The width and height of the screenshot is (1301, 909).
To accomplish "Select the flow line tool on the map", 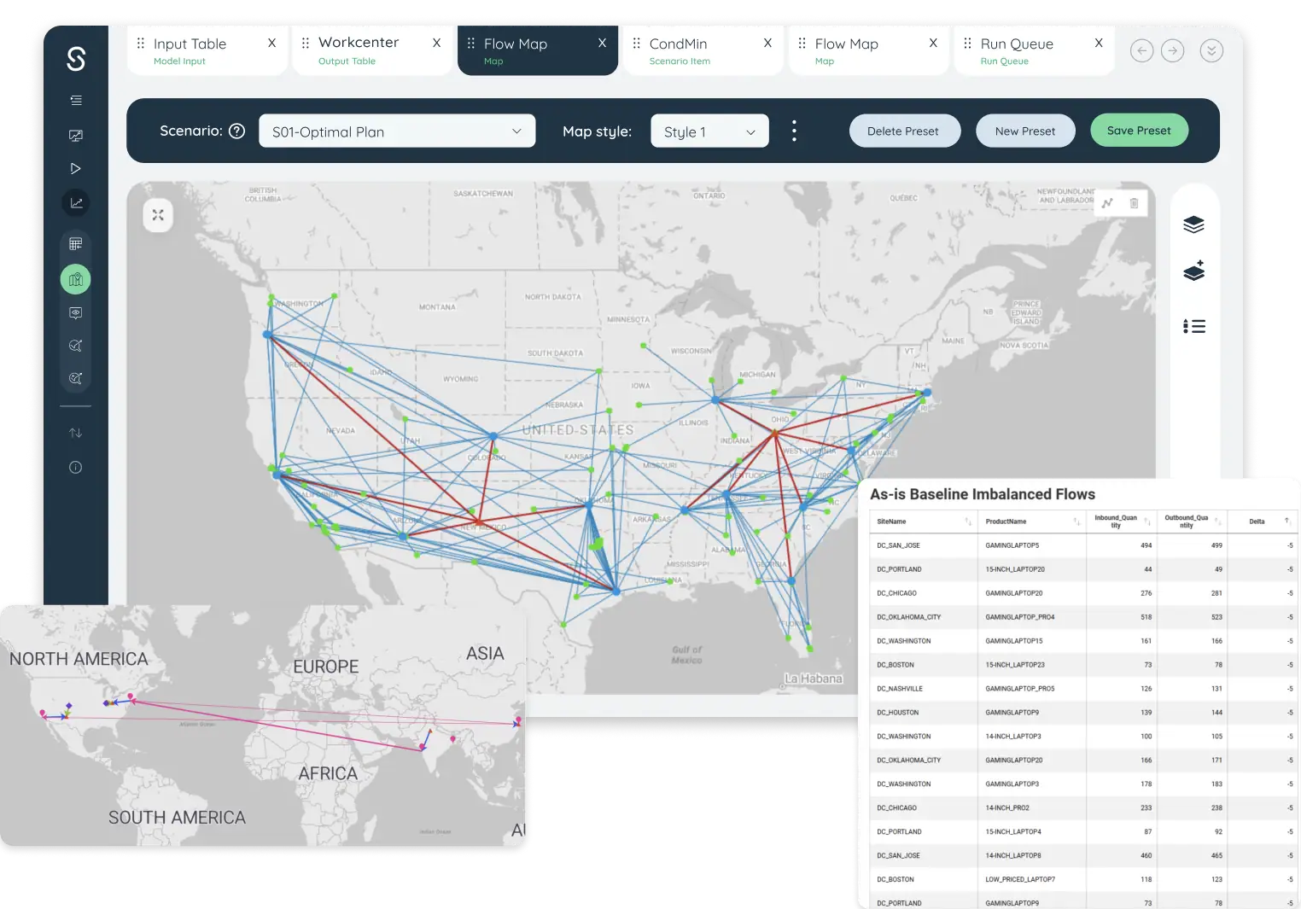I will pyautogui.click(x=1107, y=203).
